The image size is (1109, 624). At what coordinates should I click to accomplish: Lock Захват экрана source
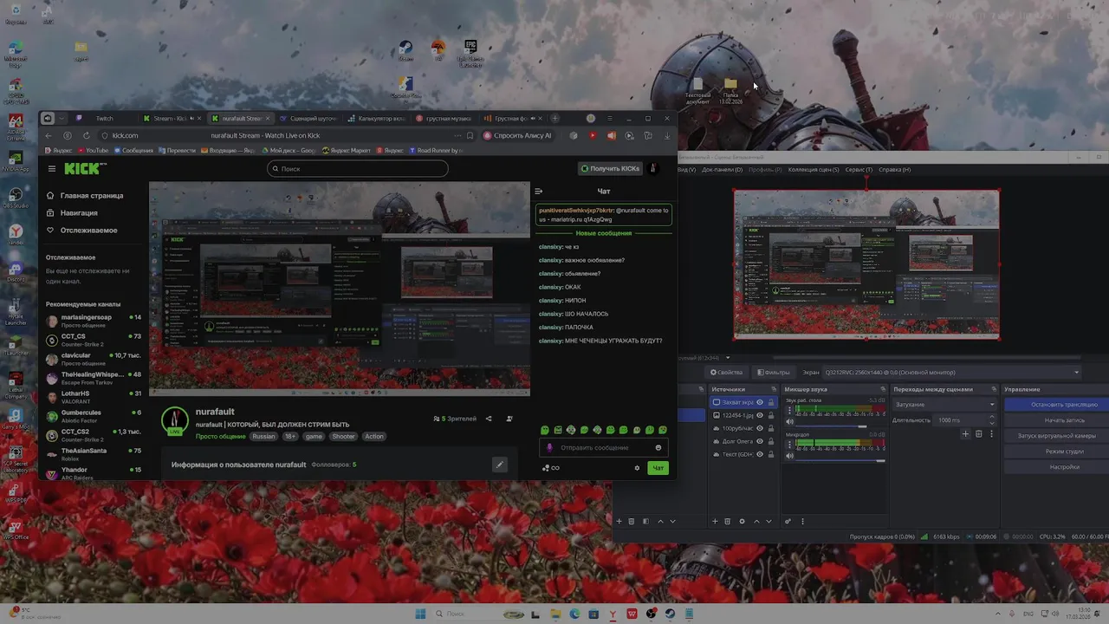pyautogui.click(x=771, y=402)
